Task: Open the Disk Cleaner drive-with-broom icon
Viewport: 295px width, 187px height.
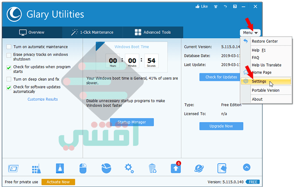Action: click(x=60, y=168)
